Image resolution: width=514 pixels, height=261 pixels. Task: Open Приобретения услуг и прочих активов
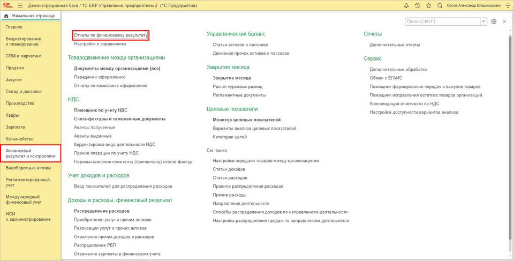112,220
